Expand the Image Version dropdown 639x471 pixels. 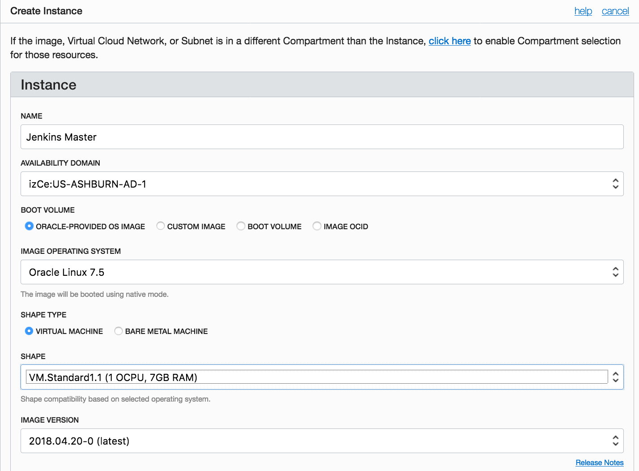[313, 441]
